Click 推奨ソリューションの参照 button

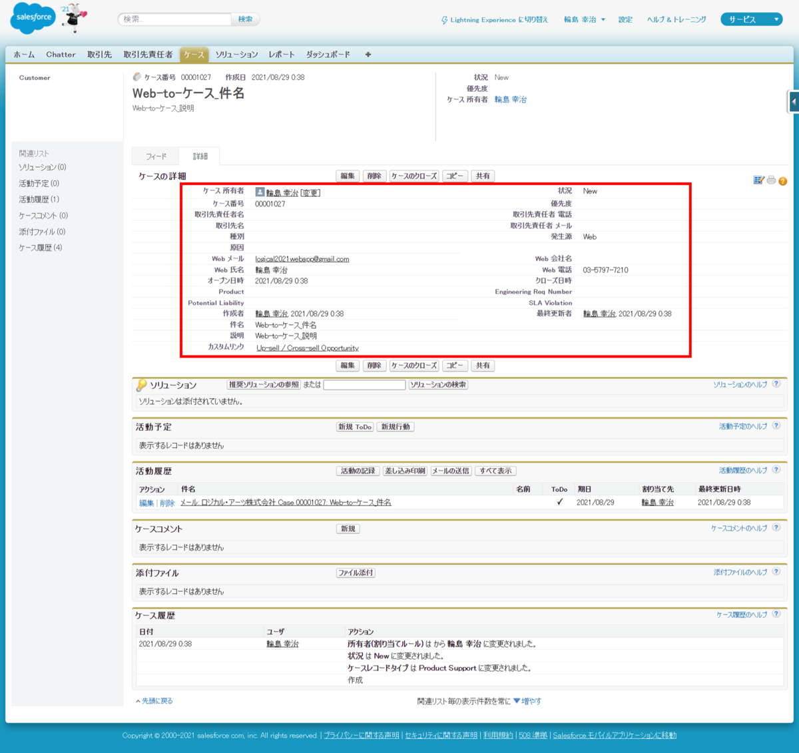pyautogui.click(x=264, y=385)
